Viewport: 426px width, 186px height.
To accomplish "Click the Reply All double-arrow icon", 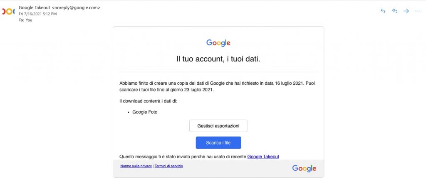I will pos(395,11).
